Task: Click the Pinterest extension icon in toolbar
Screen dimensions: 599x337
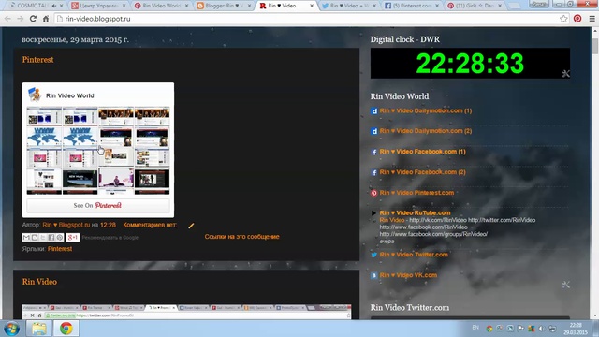Action: click(577, 19)
